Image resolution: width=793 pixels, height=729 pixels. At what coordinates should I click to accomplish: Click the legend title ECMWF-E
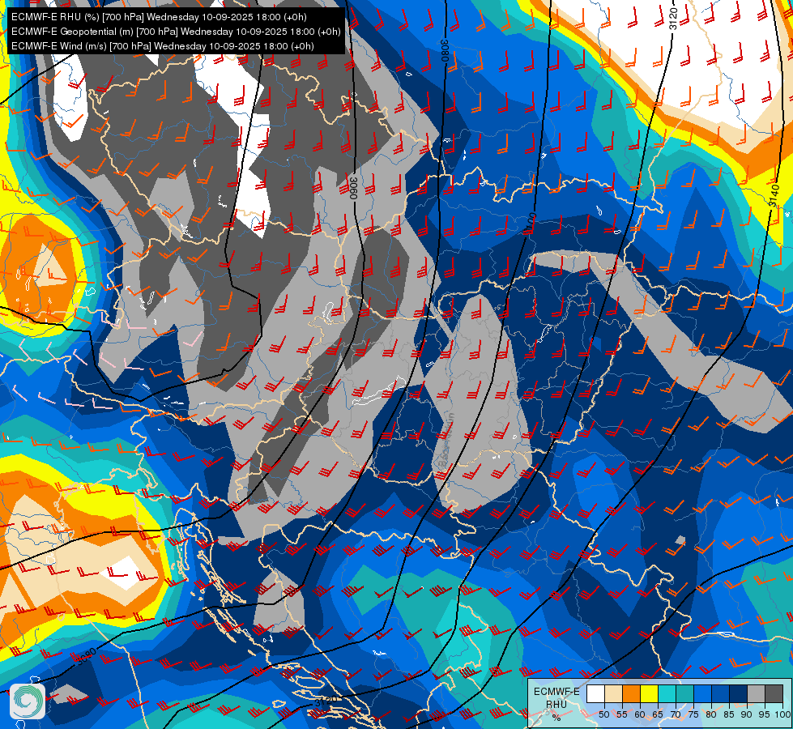click(x=556, y=691)
